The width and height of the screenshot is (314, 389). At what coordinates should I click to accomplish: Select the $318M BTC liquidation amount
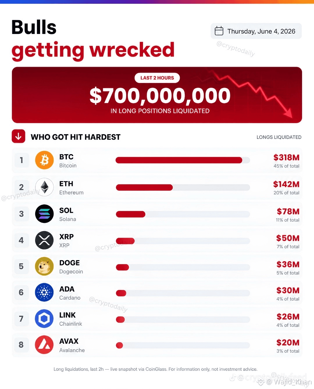[x=286, y=158]
